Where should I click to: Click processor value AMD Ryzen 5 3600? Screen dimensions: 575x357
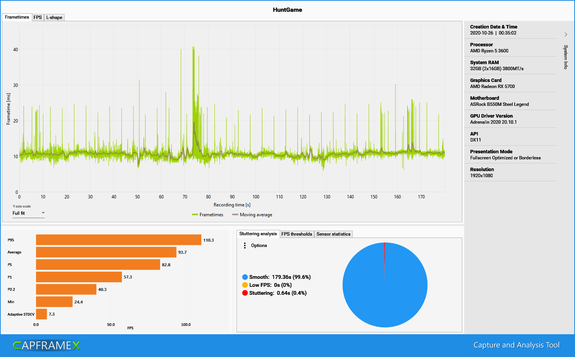(489, 51)
